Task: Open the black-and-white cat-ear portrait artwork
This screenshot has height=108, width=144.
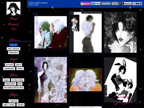Action: pos(120,32)
